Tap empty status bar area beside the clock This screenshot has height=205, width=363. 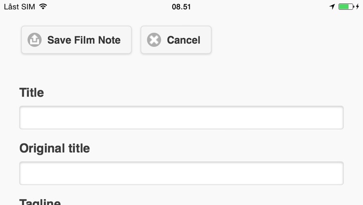click(x=255, y=7)
